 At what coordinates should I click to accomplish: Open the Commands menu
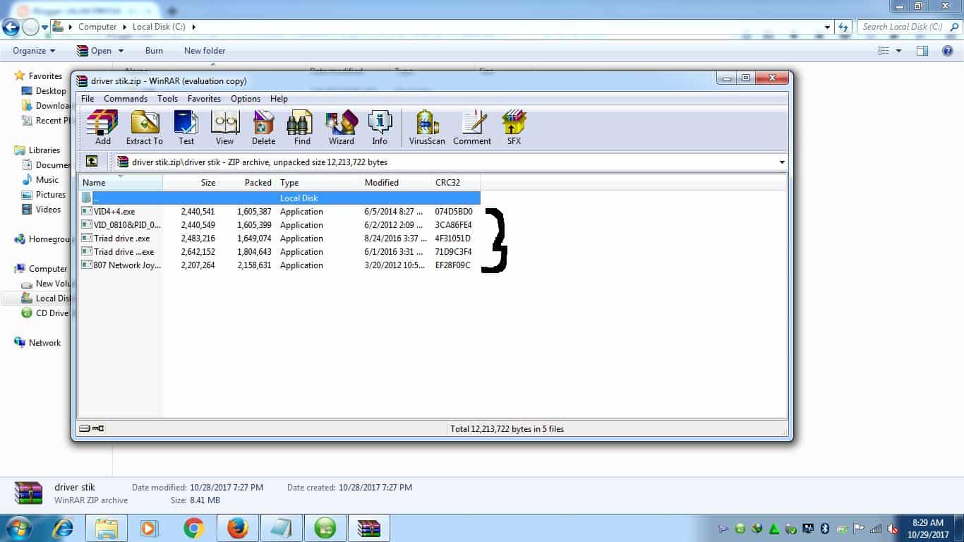pos(126,99)
